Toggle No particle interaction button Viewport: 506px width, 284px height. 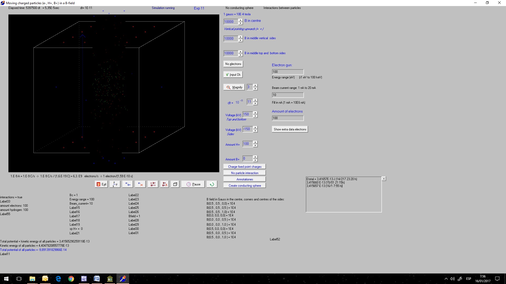[x=245, y=173]
